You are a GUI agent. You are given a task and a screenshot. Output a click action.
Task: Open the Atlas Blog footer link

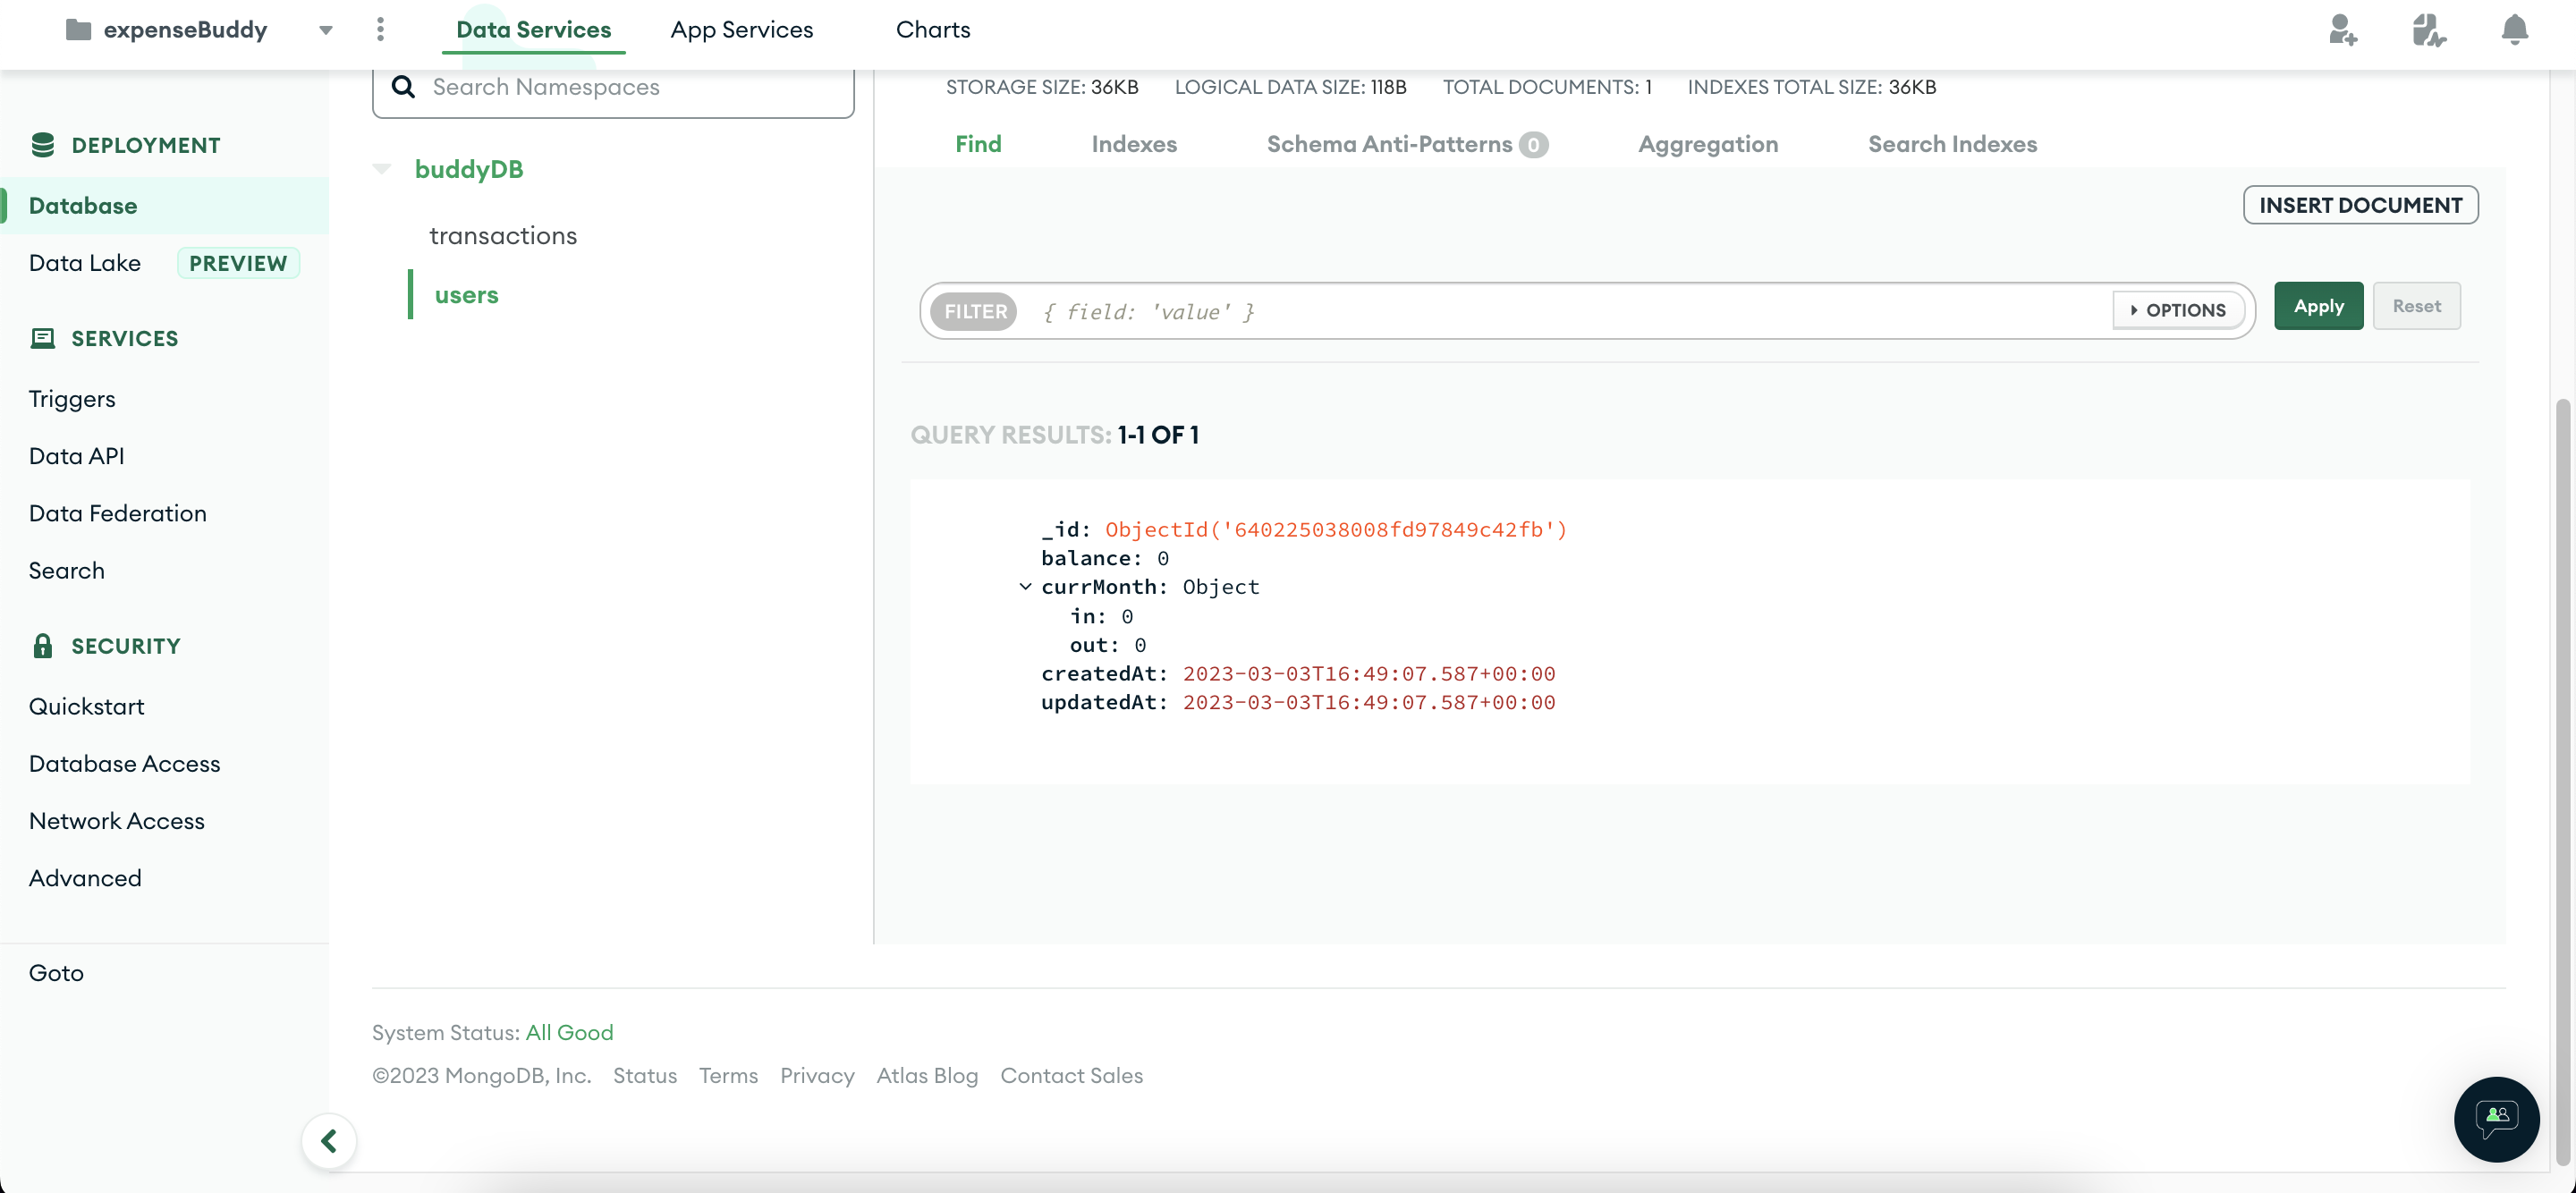click(927, 1075)
